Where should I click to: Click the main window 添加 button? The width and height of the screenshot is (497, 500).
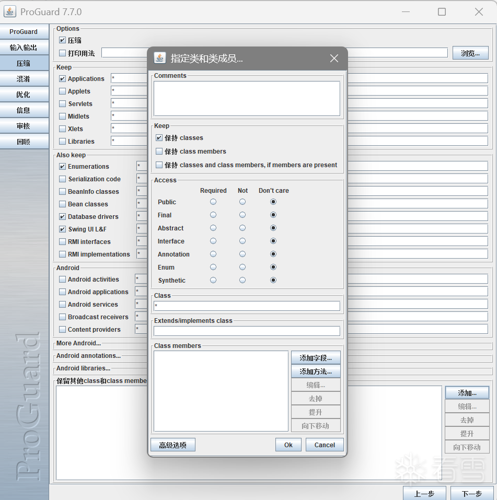pos(467,393)
